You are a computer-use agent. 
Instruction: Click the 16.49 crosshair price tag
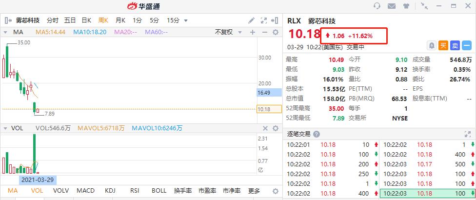click(270, 93)
